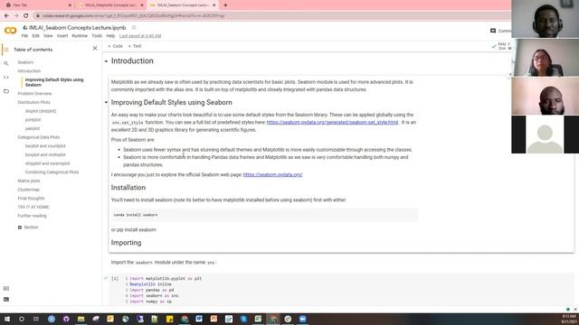
Task: Open the File Explorer taskbar icon
Action: tap(81, 319)
